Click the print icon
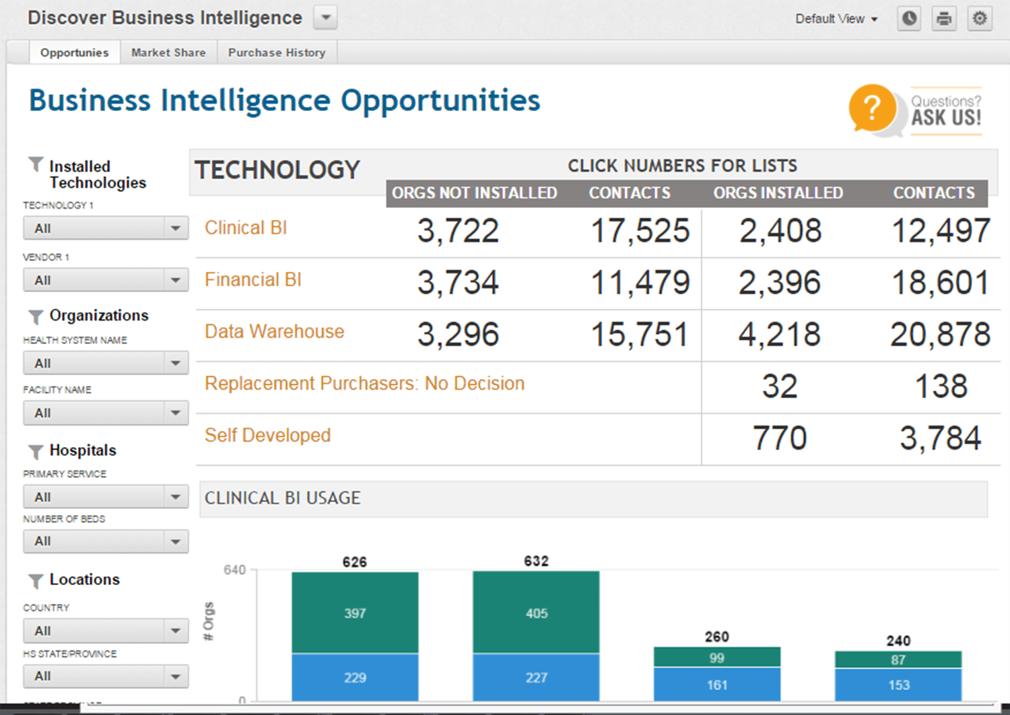The width and height of the screenshot is (1010, 715). pos(944,18)
